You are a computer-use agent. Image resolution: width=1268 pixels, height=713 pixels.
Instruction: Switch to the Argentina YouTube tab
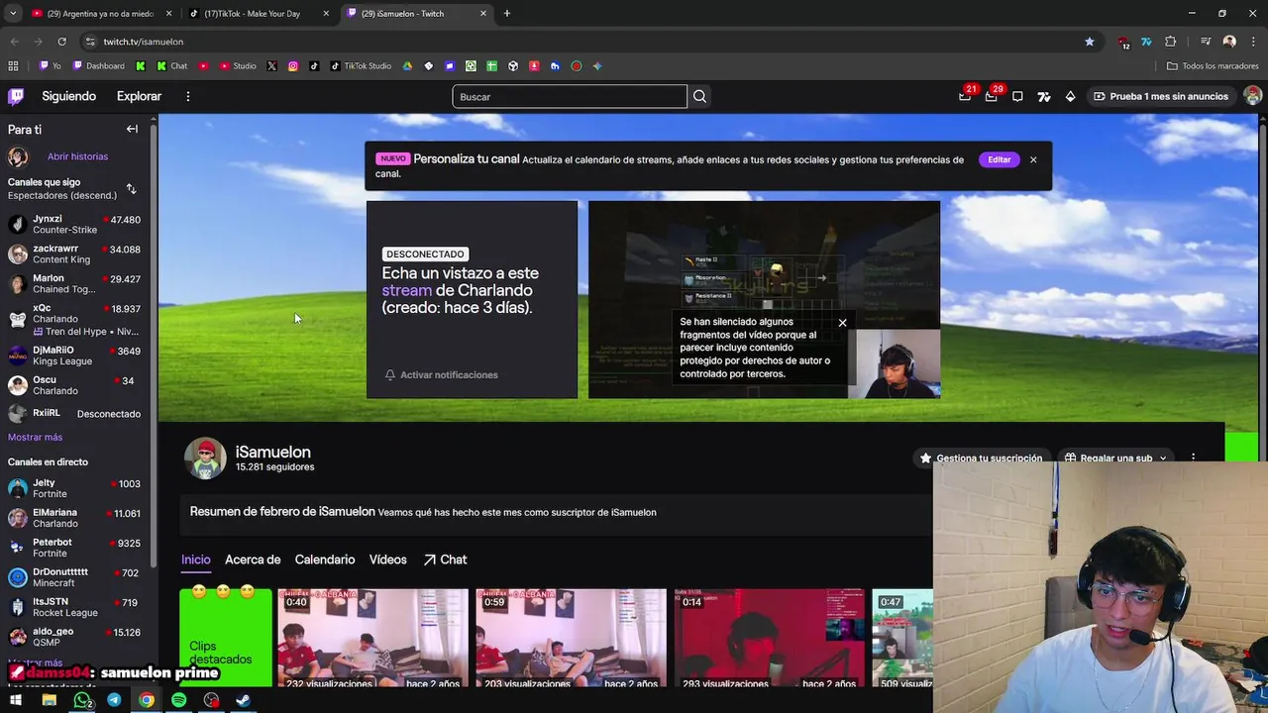point(100,13)
